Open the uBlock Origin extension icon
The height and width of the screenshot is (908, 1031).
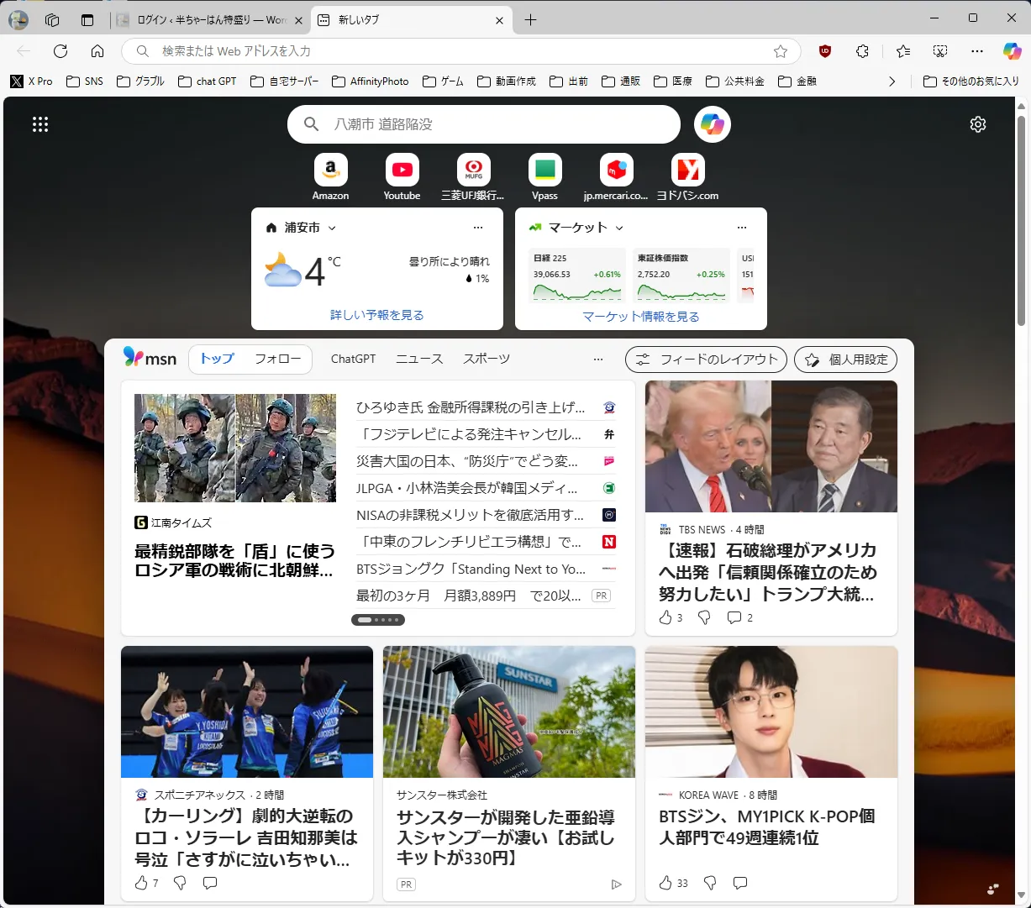pos(825,51)
